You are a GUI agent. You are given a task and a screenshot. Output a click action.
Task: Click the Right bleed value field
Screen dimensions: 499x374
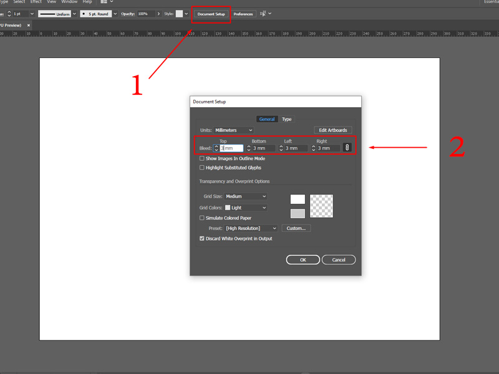pos(329,148)
